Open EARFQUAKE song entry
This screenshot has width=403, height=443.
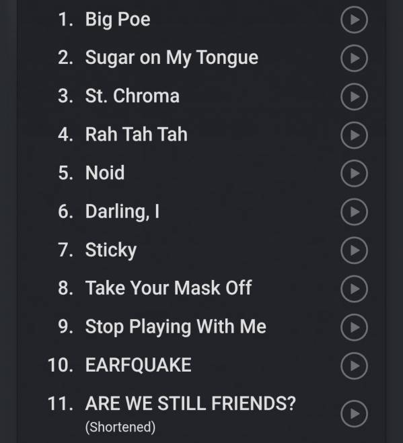[139, 365]
